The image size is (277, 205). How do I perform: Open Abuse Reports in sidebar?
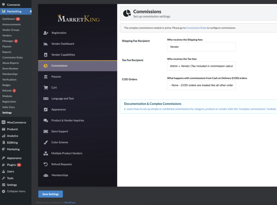[x=11, y=63]
